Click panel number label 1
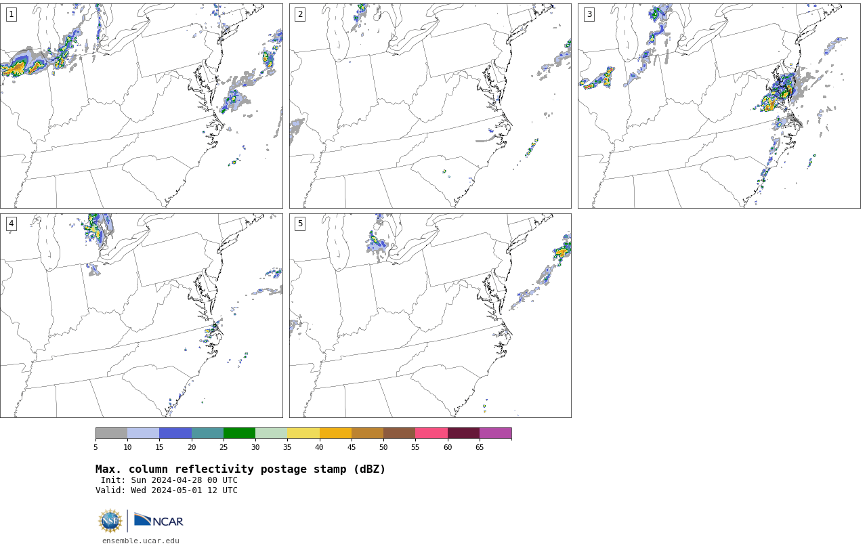The width and height of the screenshot is (867, 548). click(x=11, y=14)
